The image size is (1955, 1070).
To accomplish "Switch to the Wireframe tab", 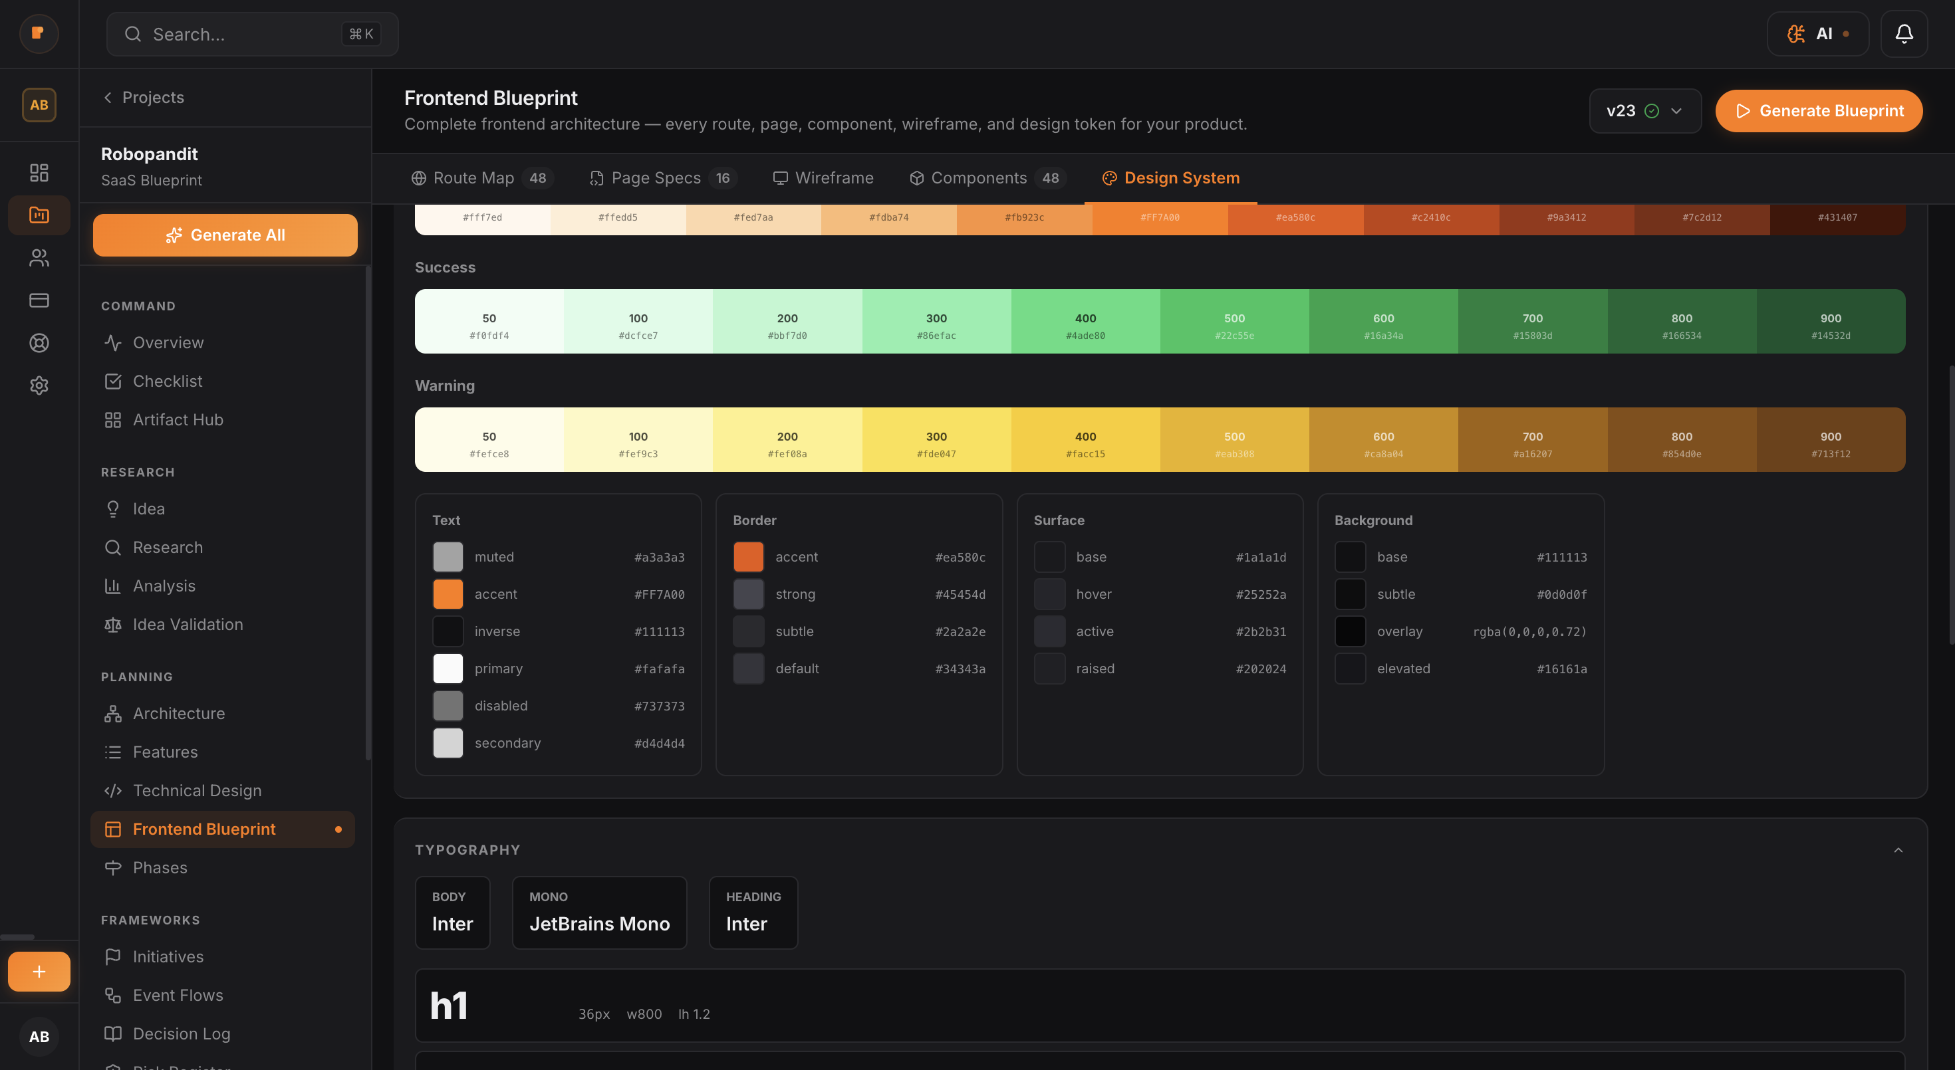I will (x=824, y=177).
